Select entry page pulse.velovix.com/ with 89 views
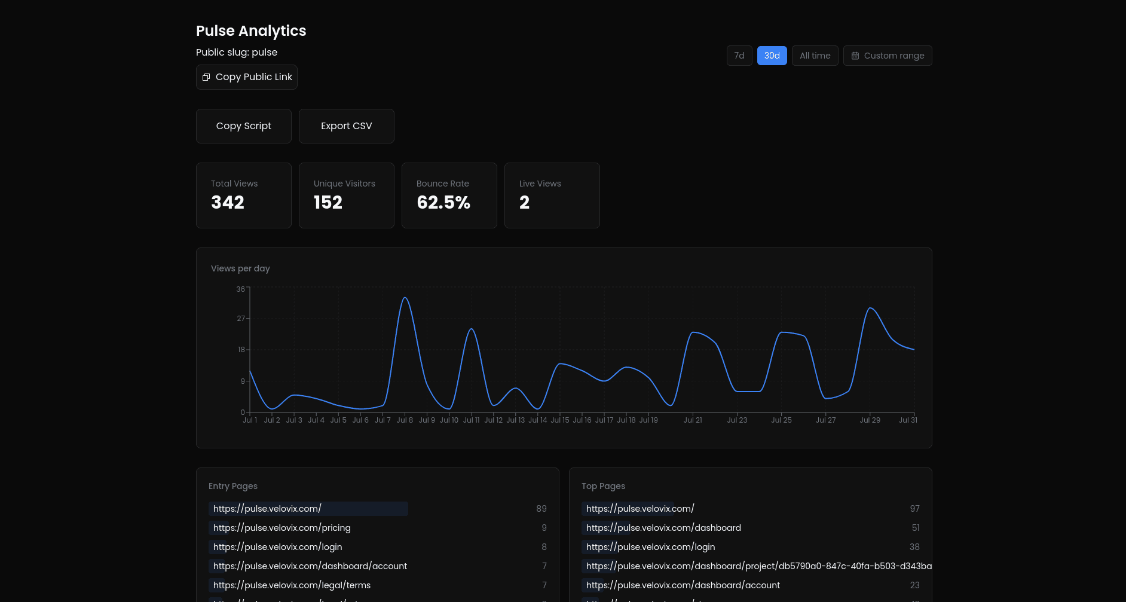1126x602 pixels. [x=378, y=509]
